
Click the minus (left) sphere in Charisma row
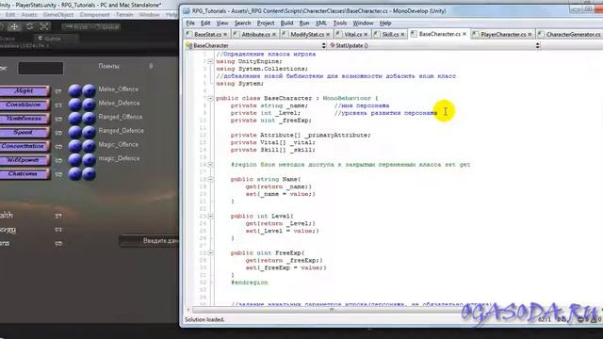click(75, 173)
